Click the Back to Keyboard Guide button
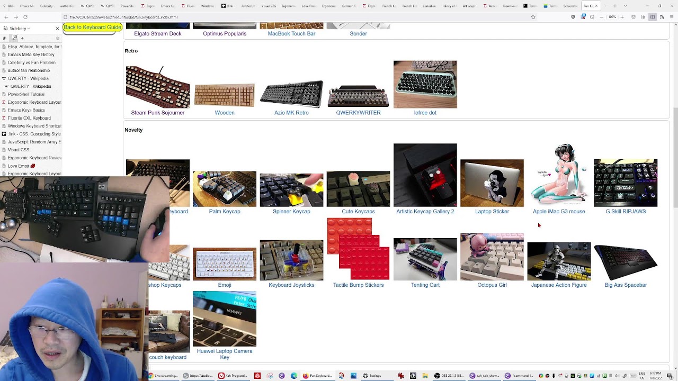The width and height of the screenshot is (678, 381). tap(92, 28)
